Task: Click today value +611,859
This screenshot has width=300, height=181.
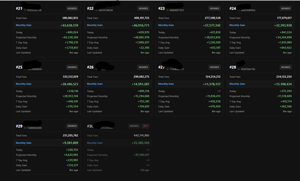Action: pyautogui.click(x=215, y=33)
